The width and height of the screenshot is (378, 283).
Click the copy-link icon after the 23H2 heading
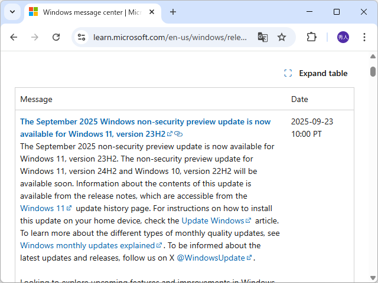[178, 134]
